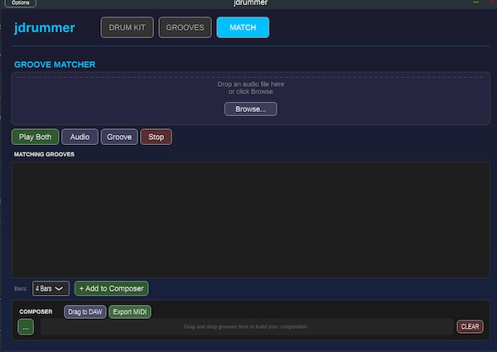497x352 pixels.
Task: Click the jdrummer logo text
Action: pyautogui.click(x=45, y=28)
